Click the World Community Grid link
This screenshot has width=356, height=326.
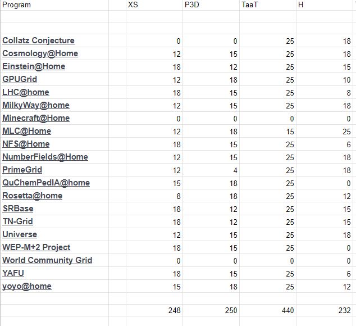point(47,260)
